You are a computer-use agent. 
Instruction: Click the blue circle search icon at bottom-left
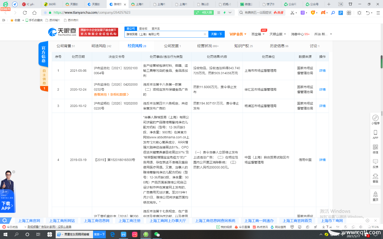tap(4, 220)
